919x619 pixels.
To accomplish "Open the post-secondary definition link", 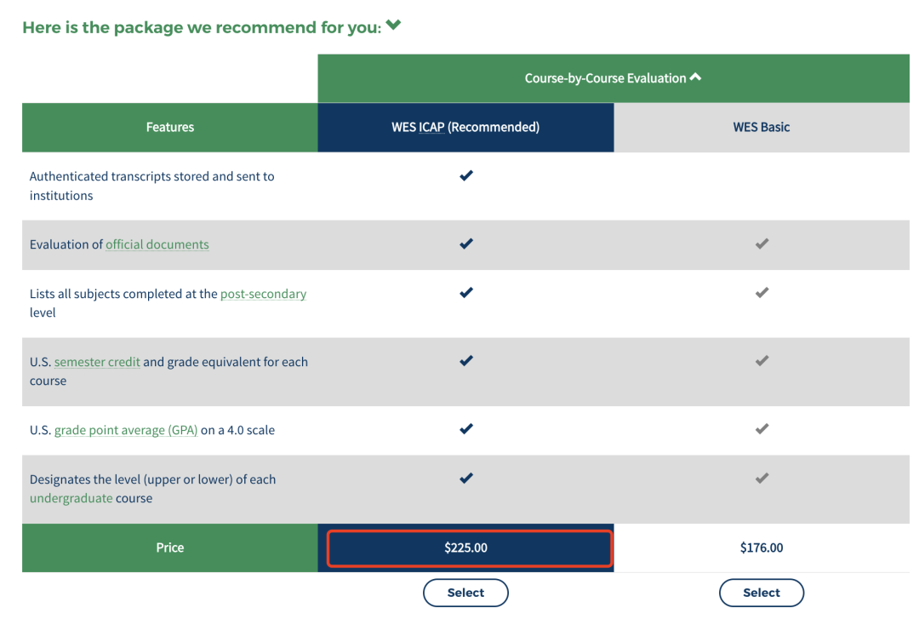I will pos(263,294).
